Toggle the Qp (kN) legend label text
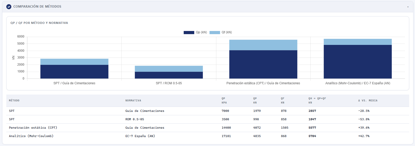 click(201, 32)
